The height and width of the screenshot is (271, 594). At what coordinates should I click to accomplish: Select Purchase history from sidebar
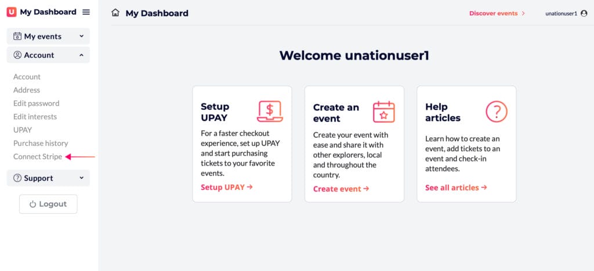(41, 143)
